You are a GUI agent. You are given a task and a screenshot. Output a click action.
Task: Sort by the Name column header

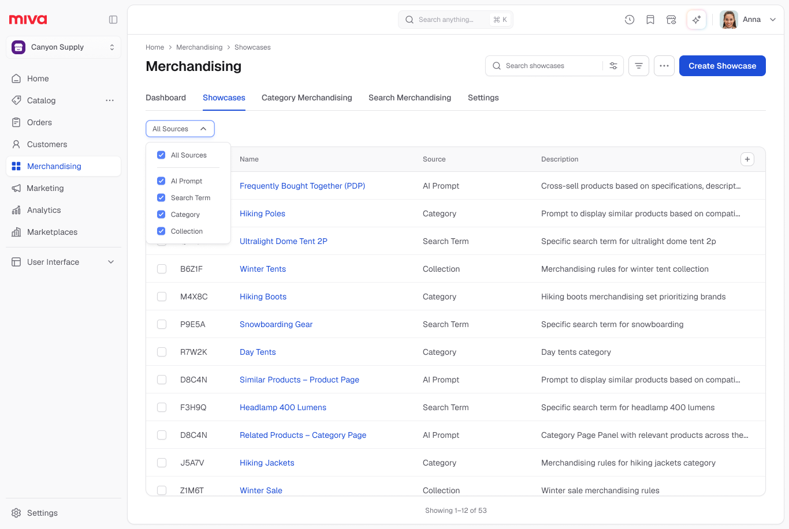click(x=249, y=159)
